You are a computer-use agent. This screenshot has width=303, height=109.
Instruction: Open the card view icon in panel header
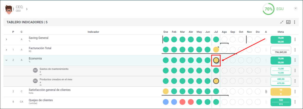pyautogui.click(x=288, y=22)
